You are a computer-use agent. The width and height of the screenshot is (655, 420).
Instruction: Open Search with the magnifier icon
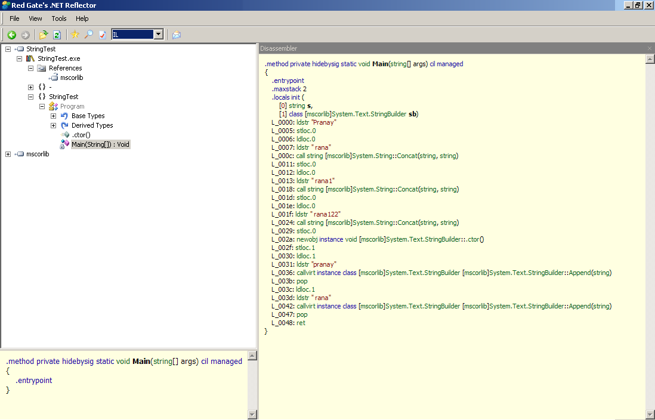[x=89, y=35]
